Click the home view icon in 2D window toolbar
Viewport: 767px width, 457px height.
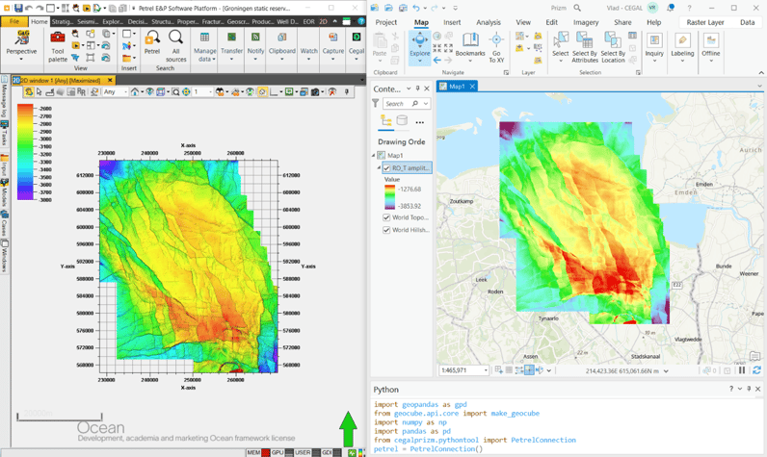135,91
